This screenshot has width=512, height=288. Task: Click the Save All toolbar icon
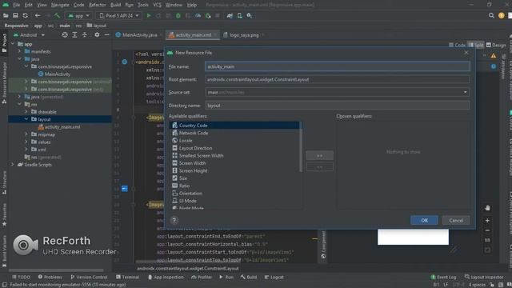tap(15, 15)
